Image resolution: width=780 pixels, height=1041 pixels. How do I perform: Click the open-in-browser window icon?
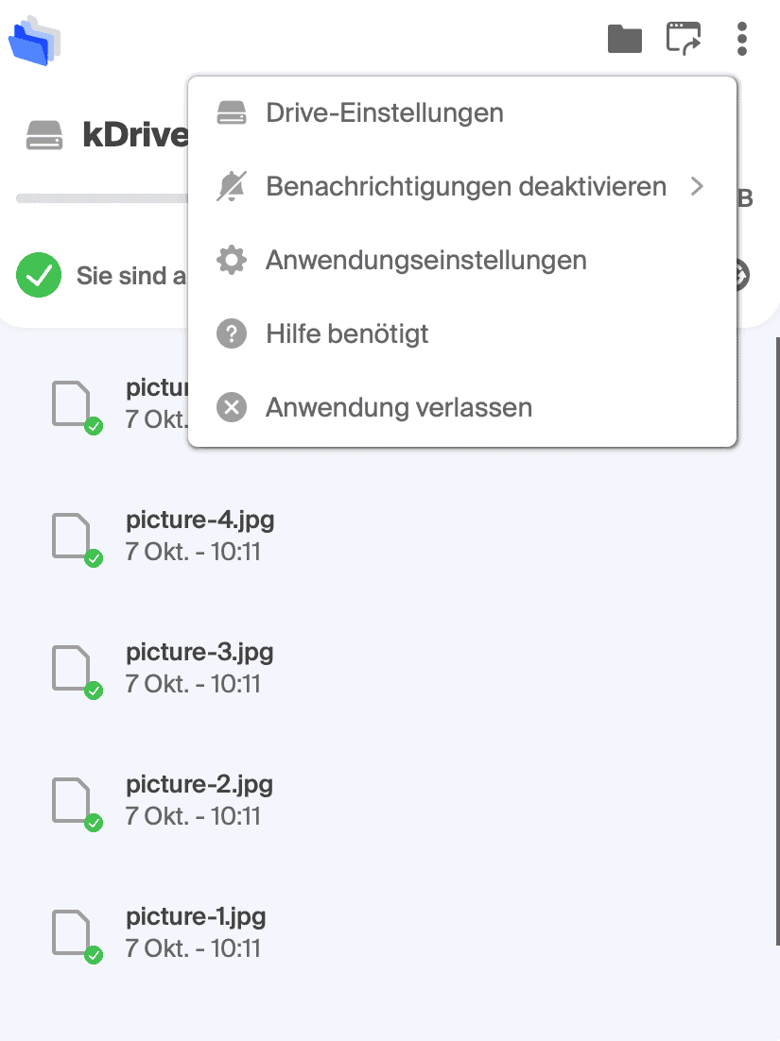684,39
